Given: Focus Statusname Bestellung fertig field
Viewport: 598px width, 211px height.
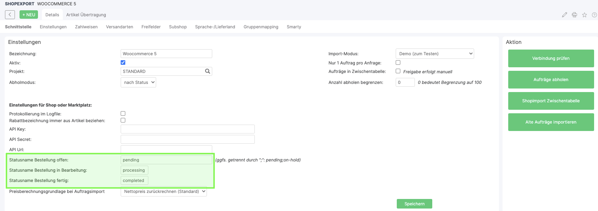Looking at the screenshot, I should pos(135,181).
